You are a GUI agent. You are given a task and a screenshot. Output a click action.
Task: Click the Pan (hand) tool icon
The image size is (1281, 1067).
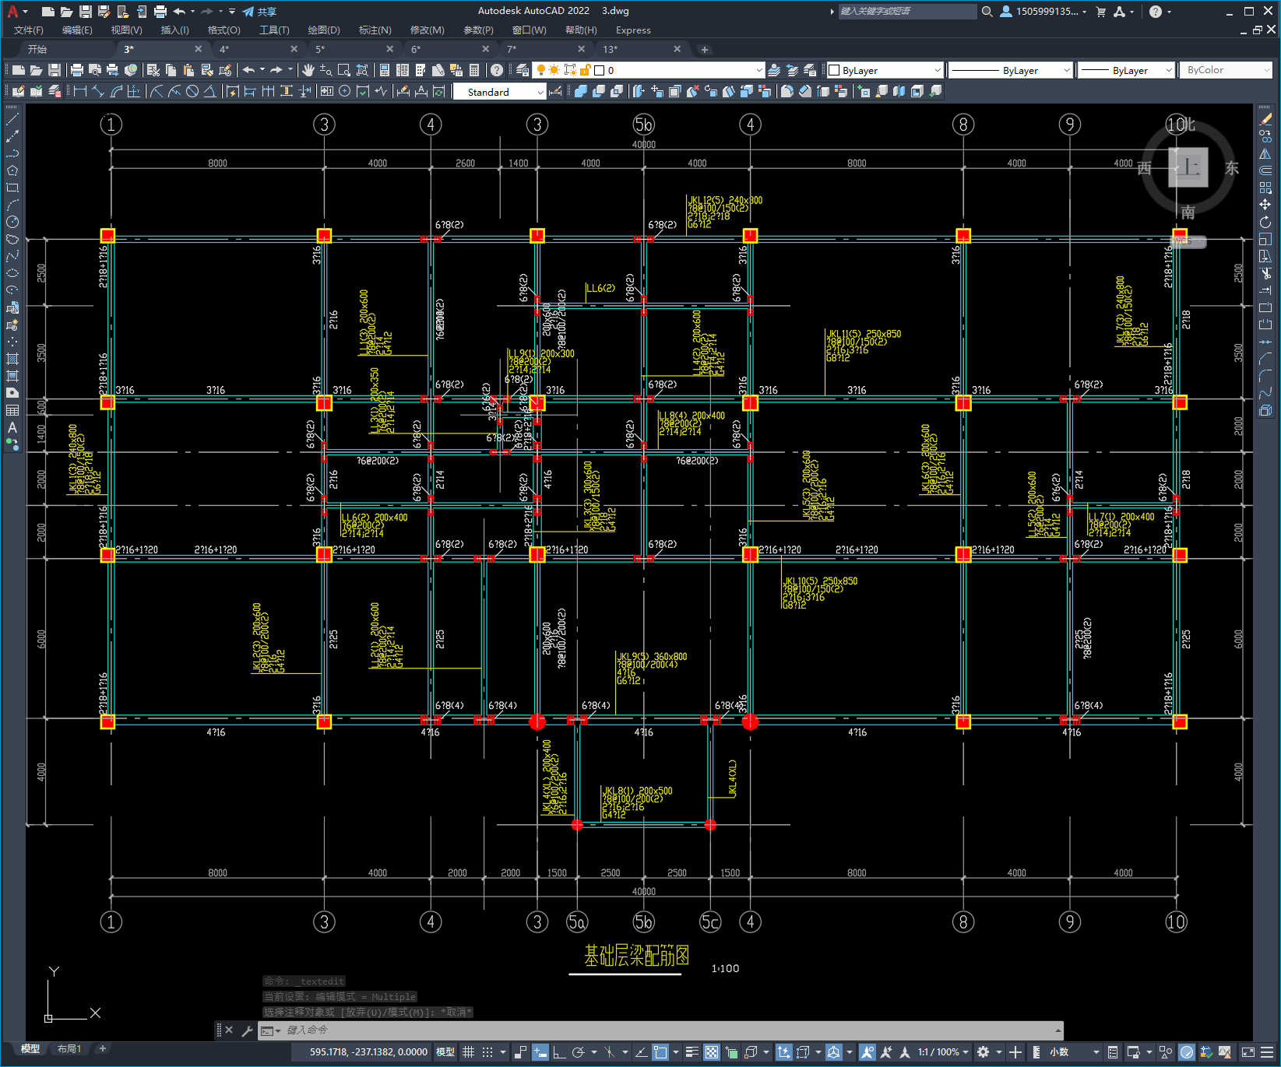tap(308, 70)
